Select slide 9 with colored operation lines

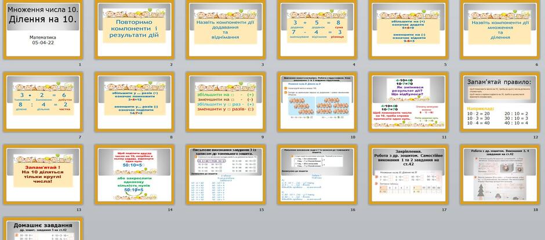[226, 102]
